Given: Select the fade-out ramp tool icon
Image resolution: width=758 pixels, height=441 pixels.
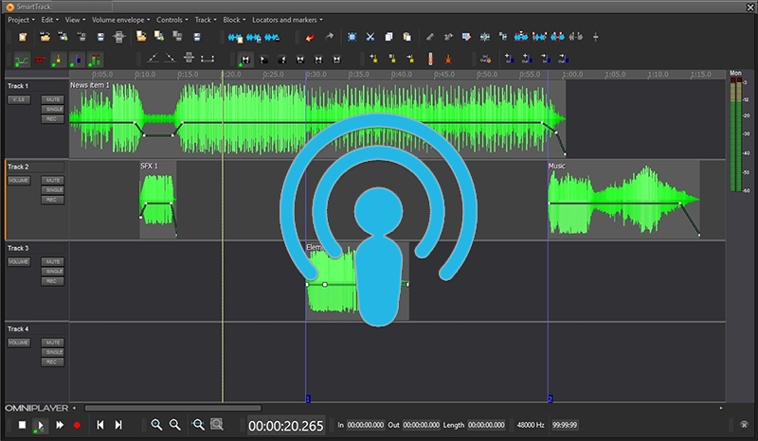Looking at the screenshot, I should 171,59.
